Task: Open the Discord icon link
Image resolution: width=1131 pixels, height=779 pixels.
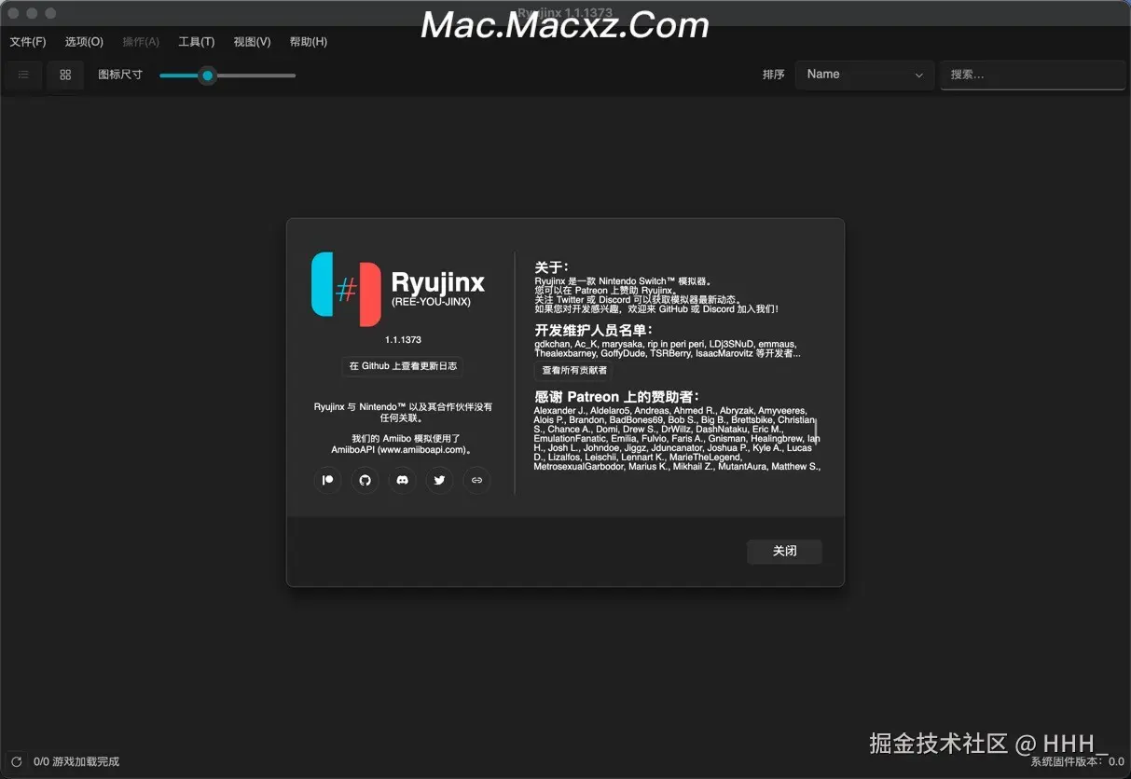Action: tap(402, 480)
